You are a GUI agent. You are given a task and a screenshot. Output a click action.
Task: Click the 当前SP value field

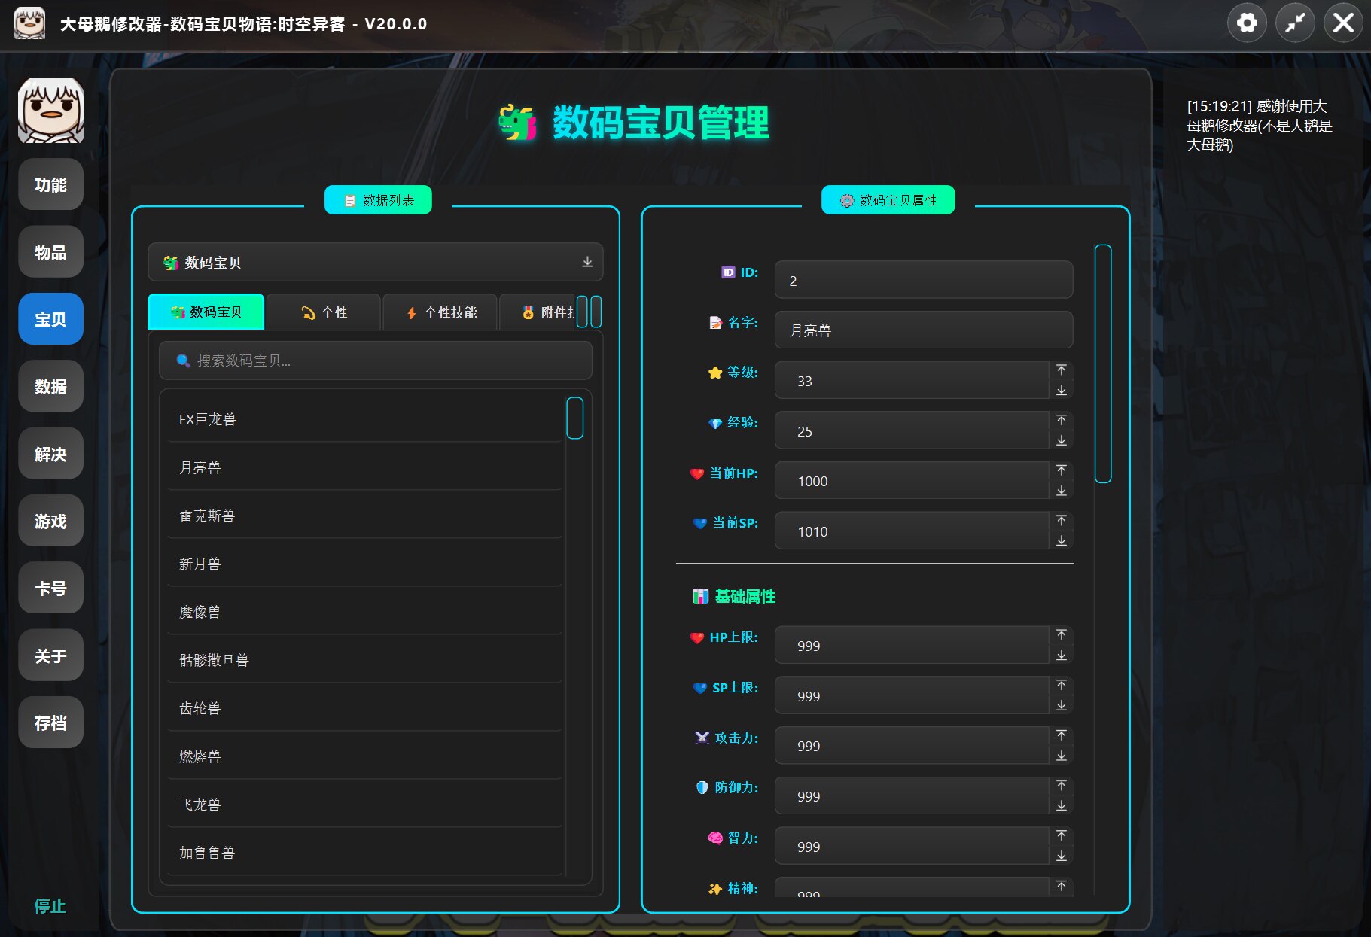pos(911,531)
